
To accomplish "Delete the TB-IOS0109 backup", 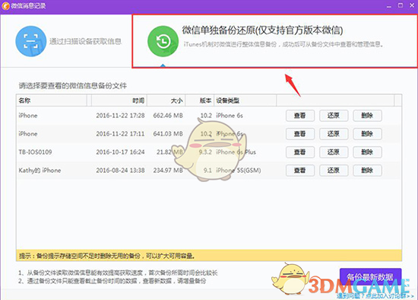I will pos(367,152).
